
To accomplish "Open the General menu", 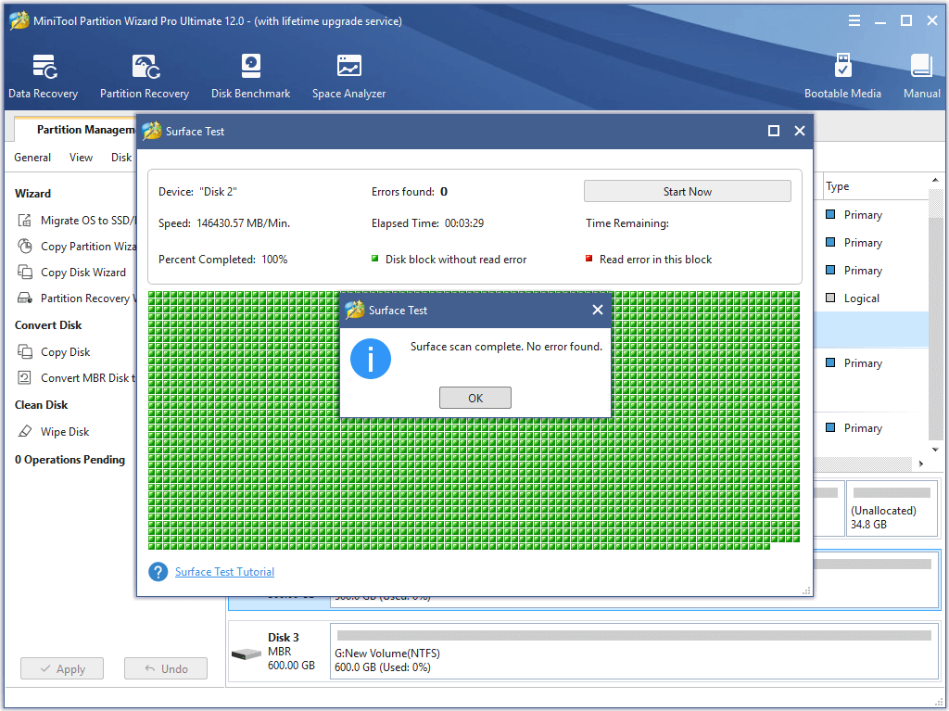I will 32,157.
